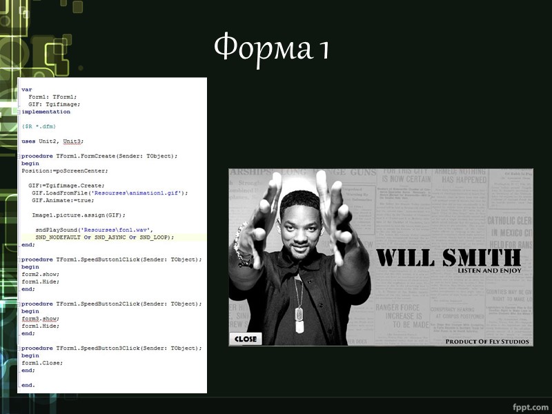
Task: Click the 'PRODUCT OF FLY STUDIOS' label
Action: point(487,342)
